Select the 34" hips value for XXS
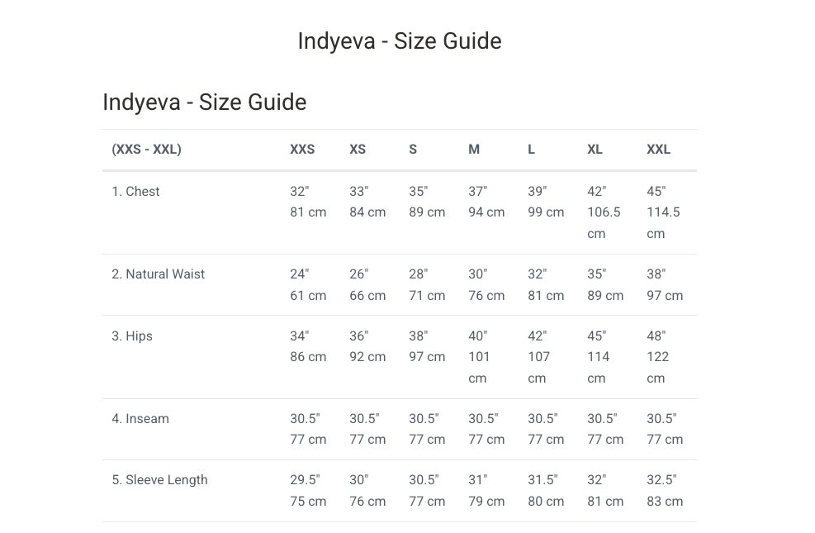This screenshot has width=815, height=533. (300, 336)
